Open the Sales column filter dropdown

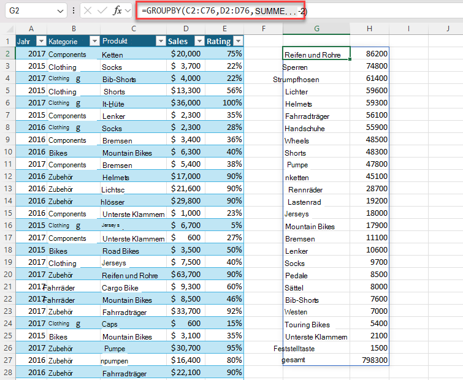[x=199, y=41]
